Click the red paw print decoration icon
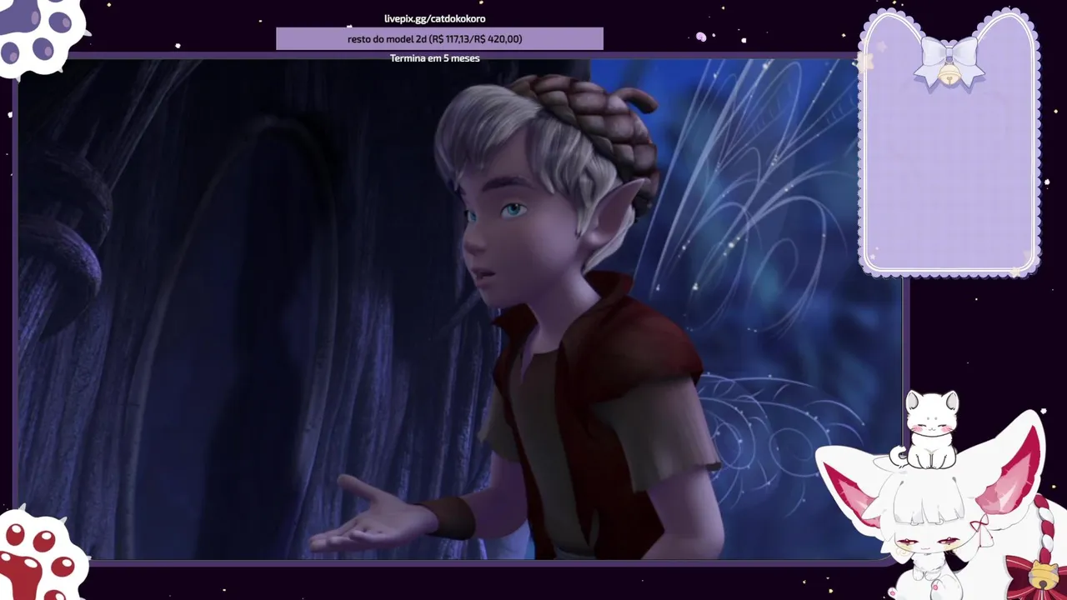 click(40, 555)
